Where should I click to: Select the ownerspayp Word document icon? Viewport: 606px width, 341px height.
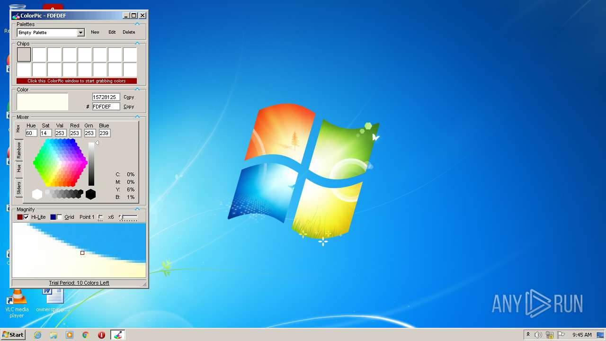pyautogui.click(x=53, y=300)
